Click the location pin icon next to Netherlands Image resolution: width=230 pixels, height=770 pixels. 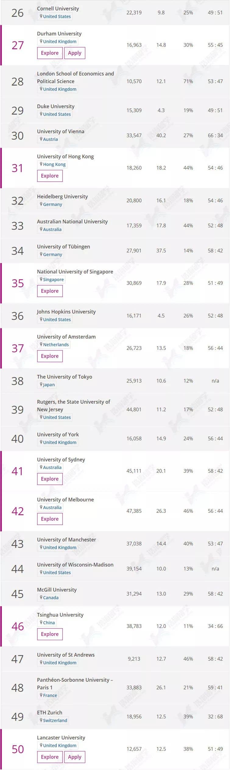pyautogui.click(x=41, y=344)
